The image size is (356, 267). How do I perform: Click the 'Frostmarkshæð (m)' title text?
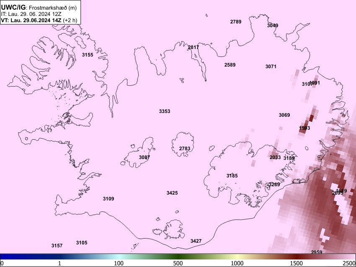tap(53, 8)
